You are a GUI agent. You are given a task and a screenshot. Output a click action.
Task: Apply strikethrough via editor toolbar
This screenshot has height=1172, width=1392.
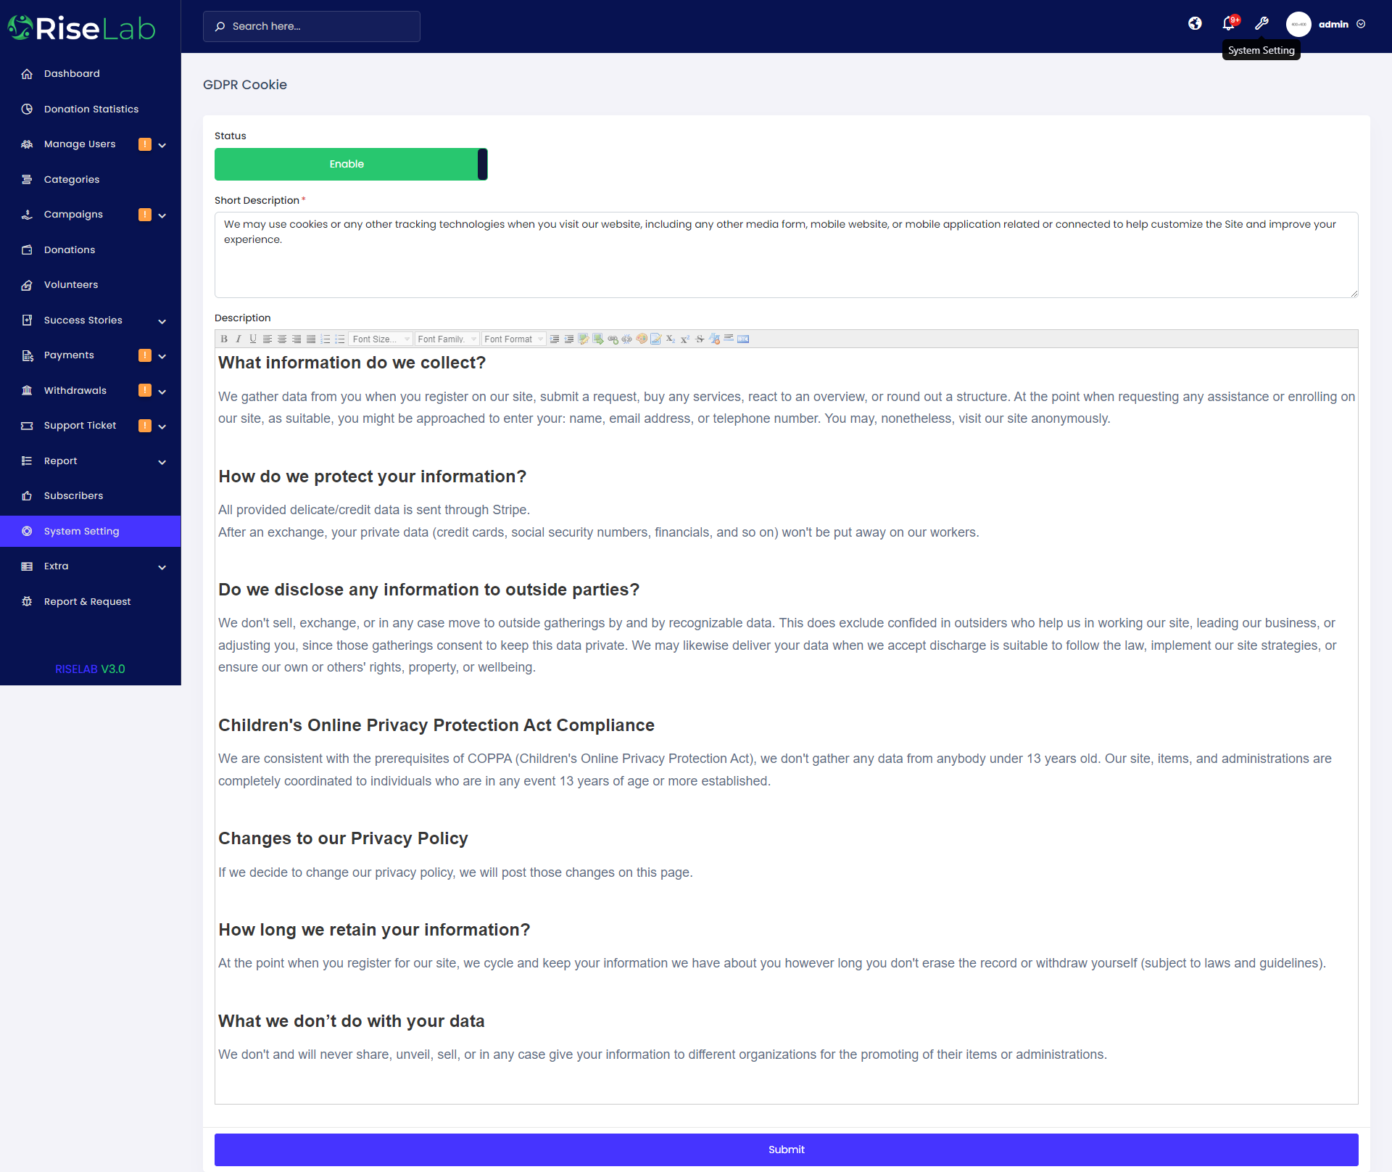[700, 339]
